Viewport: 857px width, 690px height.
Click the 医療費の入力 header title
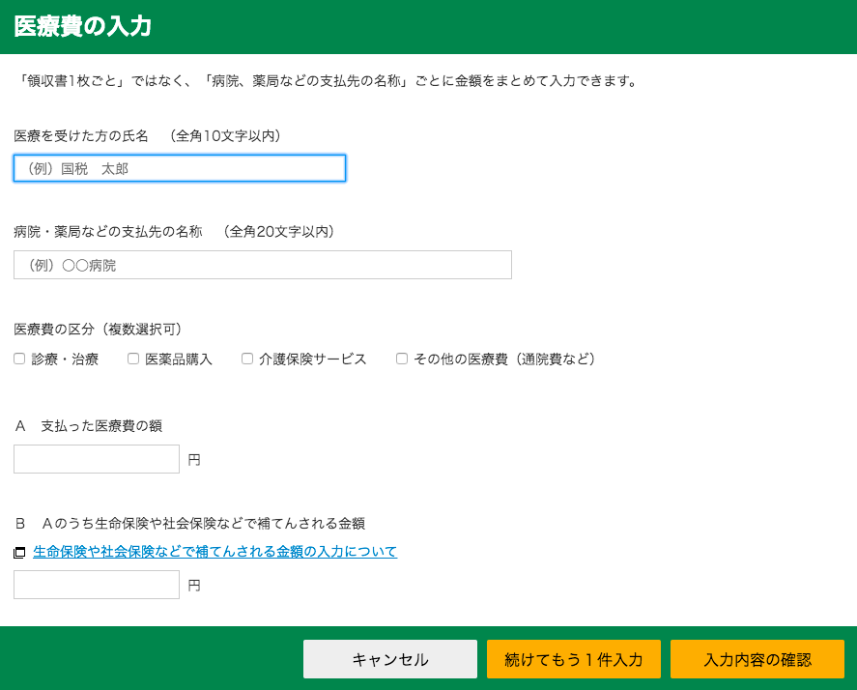coord(82,27)
